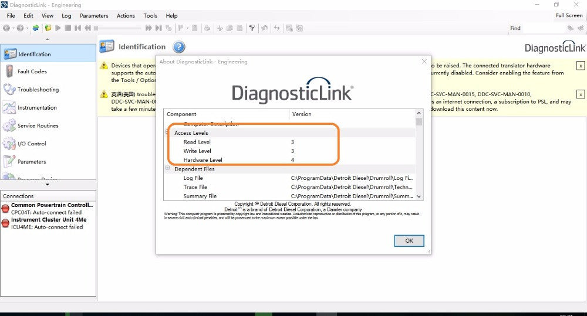Click the Stop playback toolbar icon
The height and width of the screenshot is (316, 587).
[x=68, y=28]
